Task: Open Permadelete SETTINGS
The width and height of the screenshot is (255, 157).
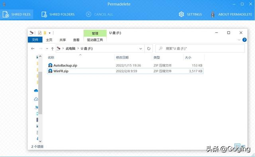Action: pyautogui.click(x=190, y=14)
